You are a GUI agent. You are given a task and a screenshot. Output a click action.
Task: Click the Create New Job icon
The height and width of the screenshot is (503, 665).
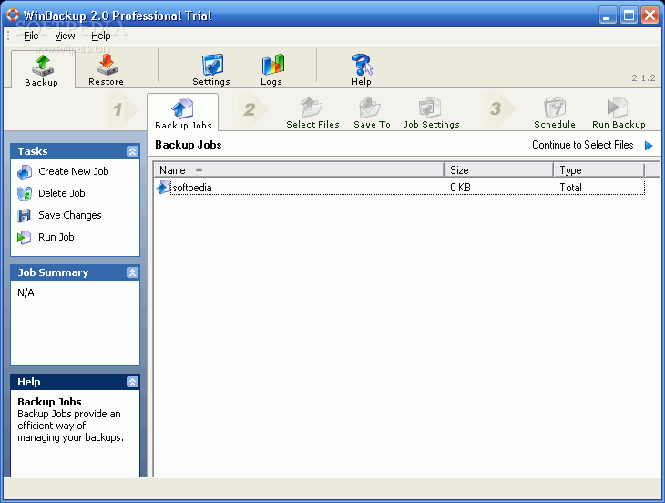25,171
